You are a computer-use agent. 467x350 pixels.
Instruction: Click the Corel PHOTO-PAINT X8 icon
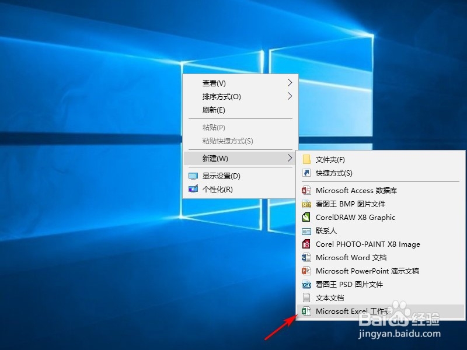[306, 244]
